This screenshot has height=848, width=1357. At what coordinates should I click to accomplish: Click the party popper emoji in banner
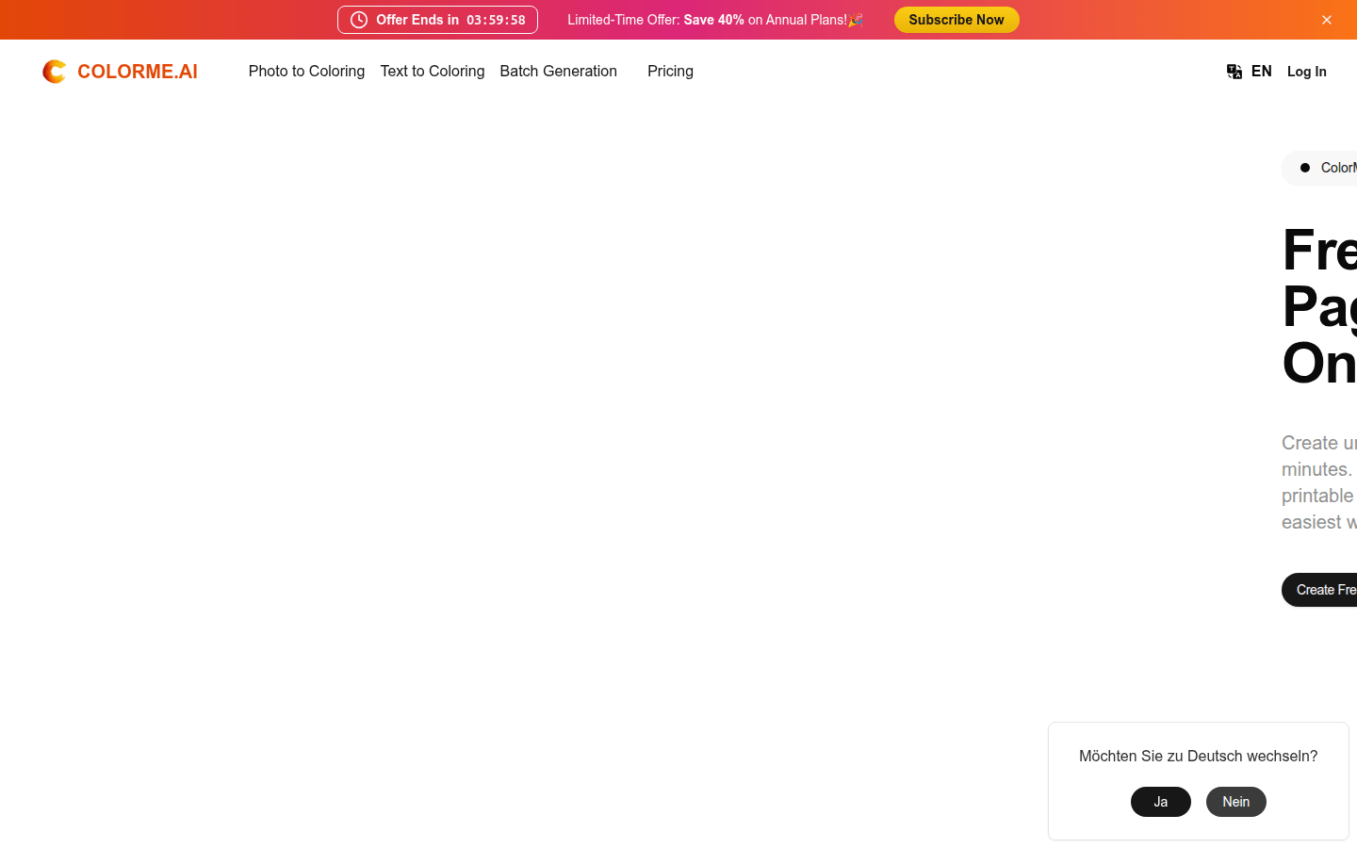point(856,20)
